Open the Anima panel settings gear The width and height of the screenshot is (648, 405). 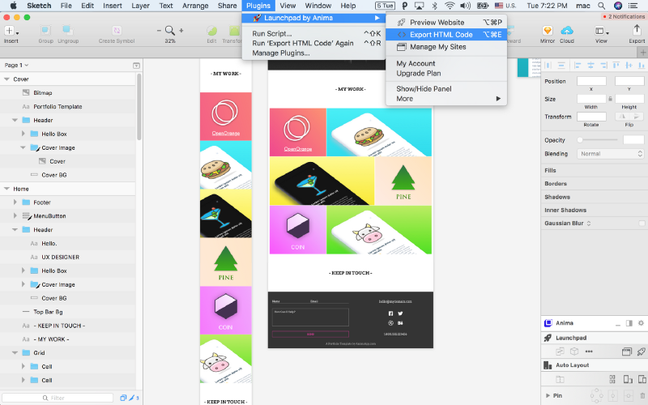pyautogui.click(x=641, y=323)
